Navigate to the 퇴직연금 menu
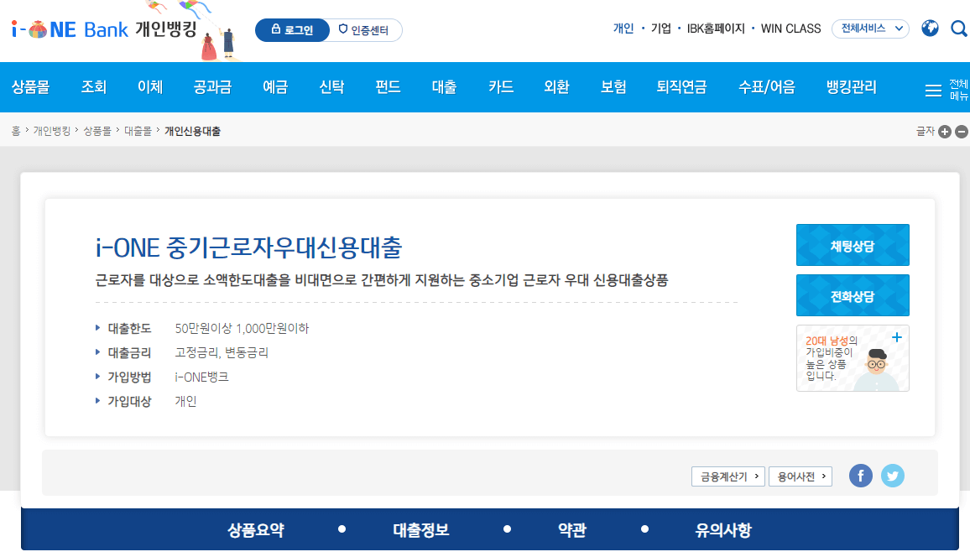Screen dimensions: 970x557 pyautogui.click(x=682, y=86)
